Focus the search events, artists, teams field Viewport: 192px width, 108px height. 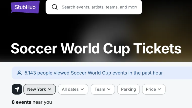99,7
